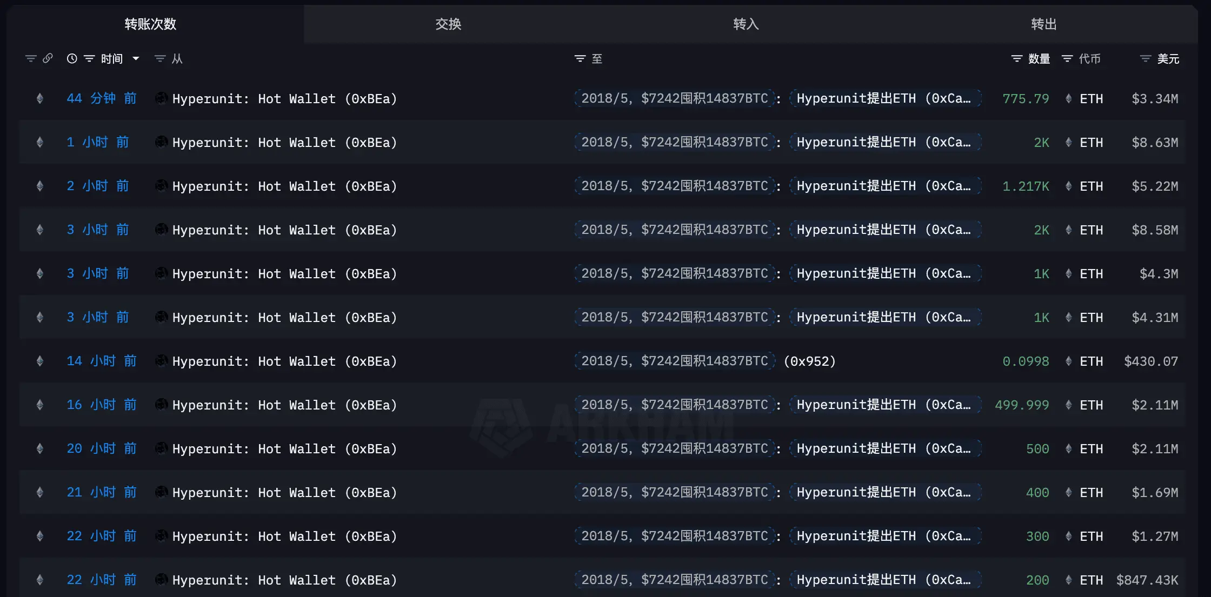Open filter icon next to 时间
The width and height of the screenshot is (1211, 597).
coord(89,58)
